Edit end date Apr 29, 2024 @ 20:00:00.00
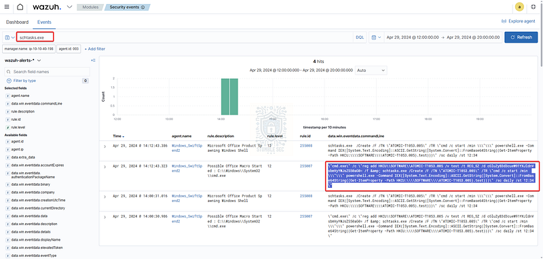 tap(473, 37)
